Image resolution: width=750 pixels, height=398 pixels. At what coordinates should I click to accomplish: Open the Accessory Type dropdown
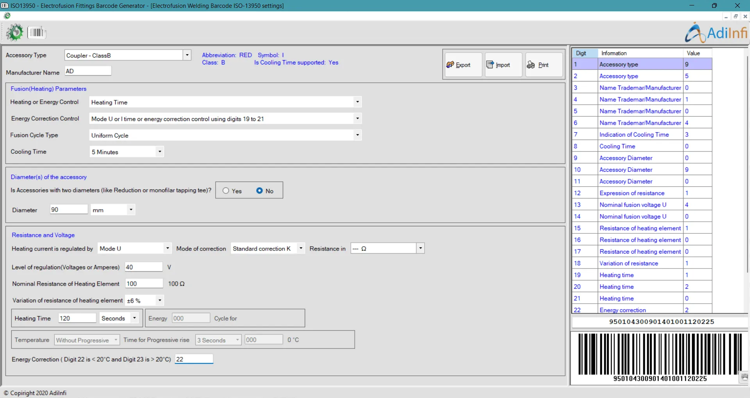coord(187,55)
